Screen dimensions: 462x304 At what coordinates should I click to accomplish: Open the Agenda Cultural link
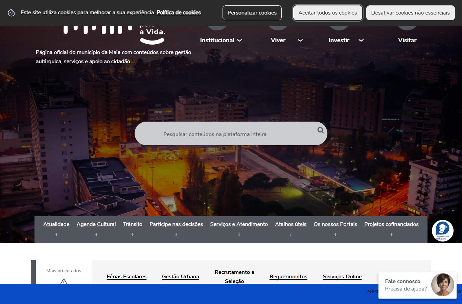click(96, 224)
